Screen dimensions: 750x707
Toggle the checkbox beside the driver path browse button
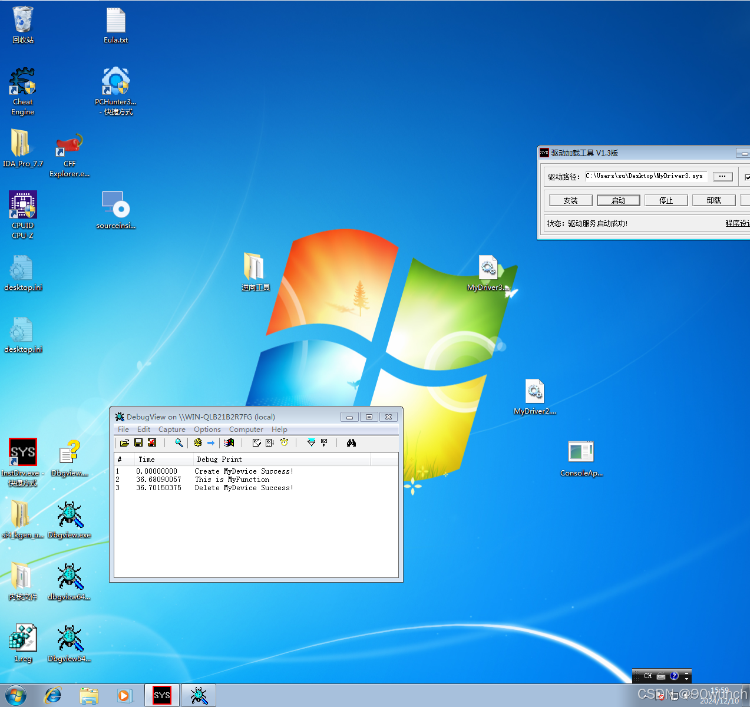pyautogui.click(x=748, y=177)
